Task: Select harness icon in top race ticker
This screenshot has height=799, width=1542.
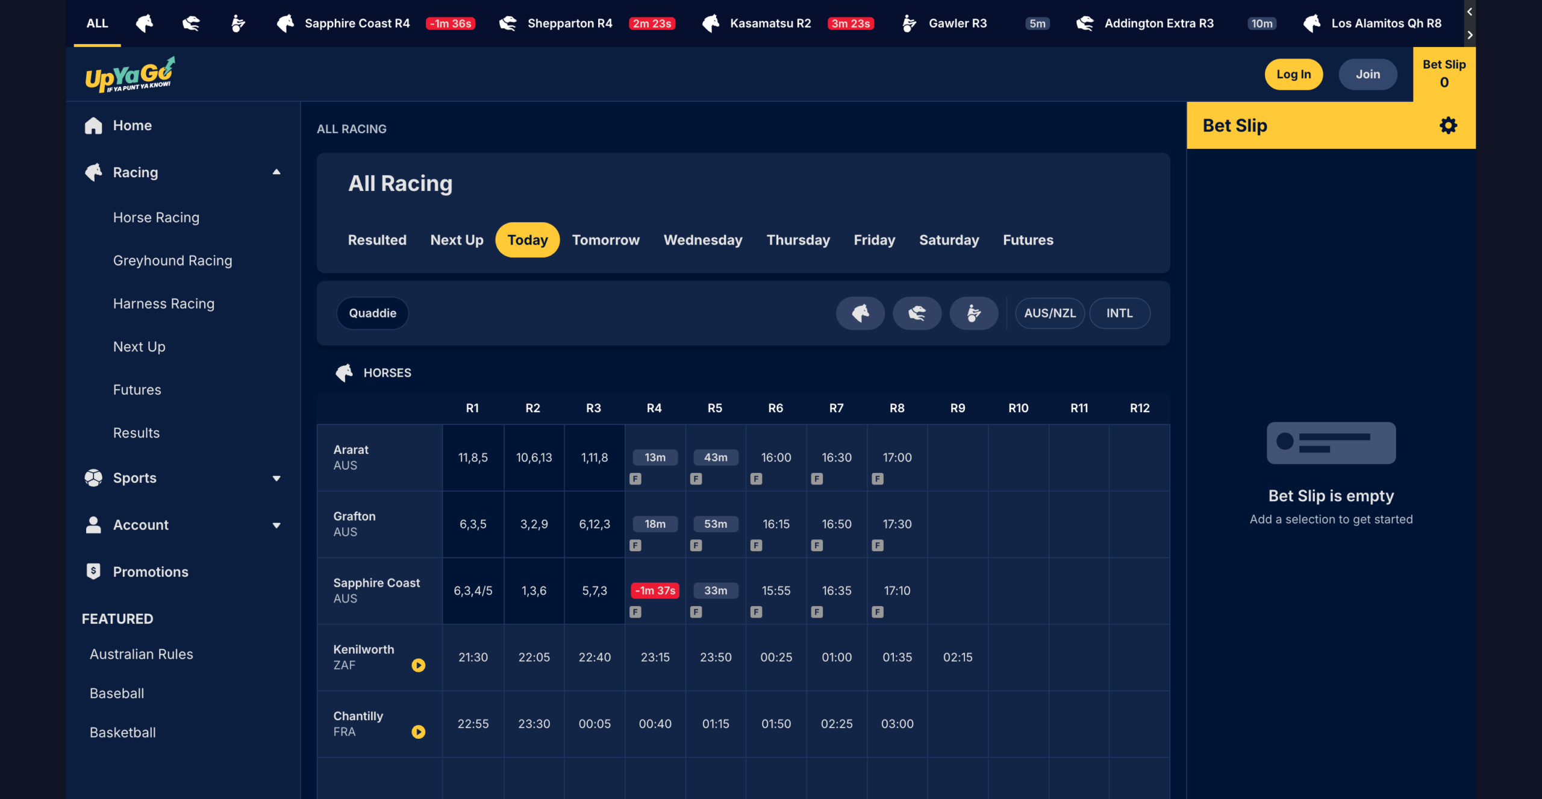Action: point(238,23)
